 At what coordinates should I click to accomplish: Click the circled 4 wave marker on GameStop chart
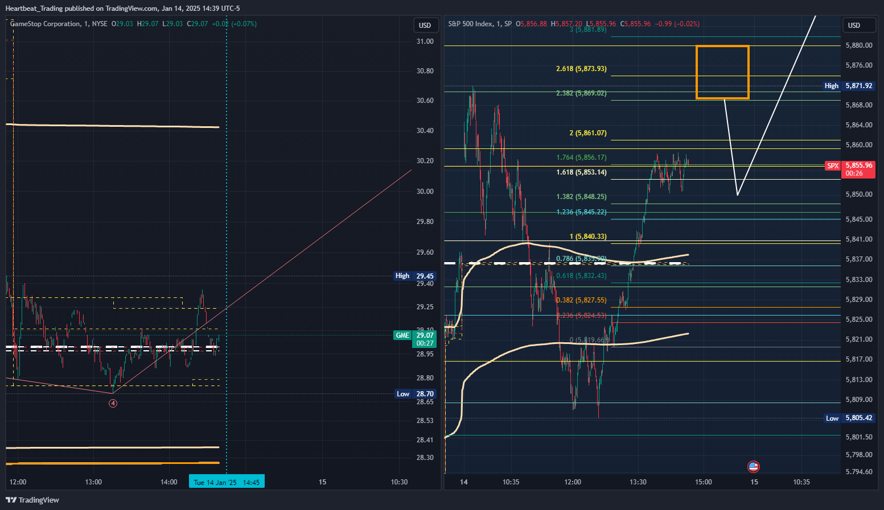tap(113, 404)
